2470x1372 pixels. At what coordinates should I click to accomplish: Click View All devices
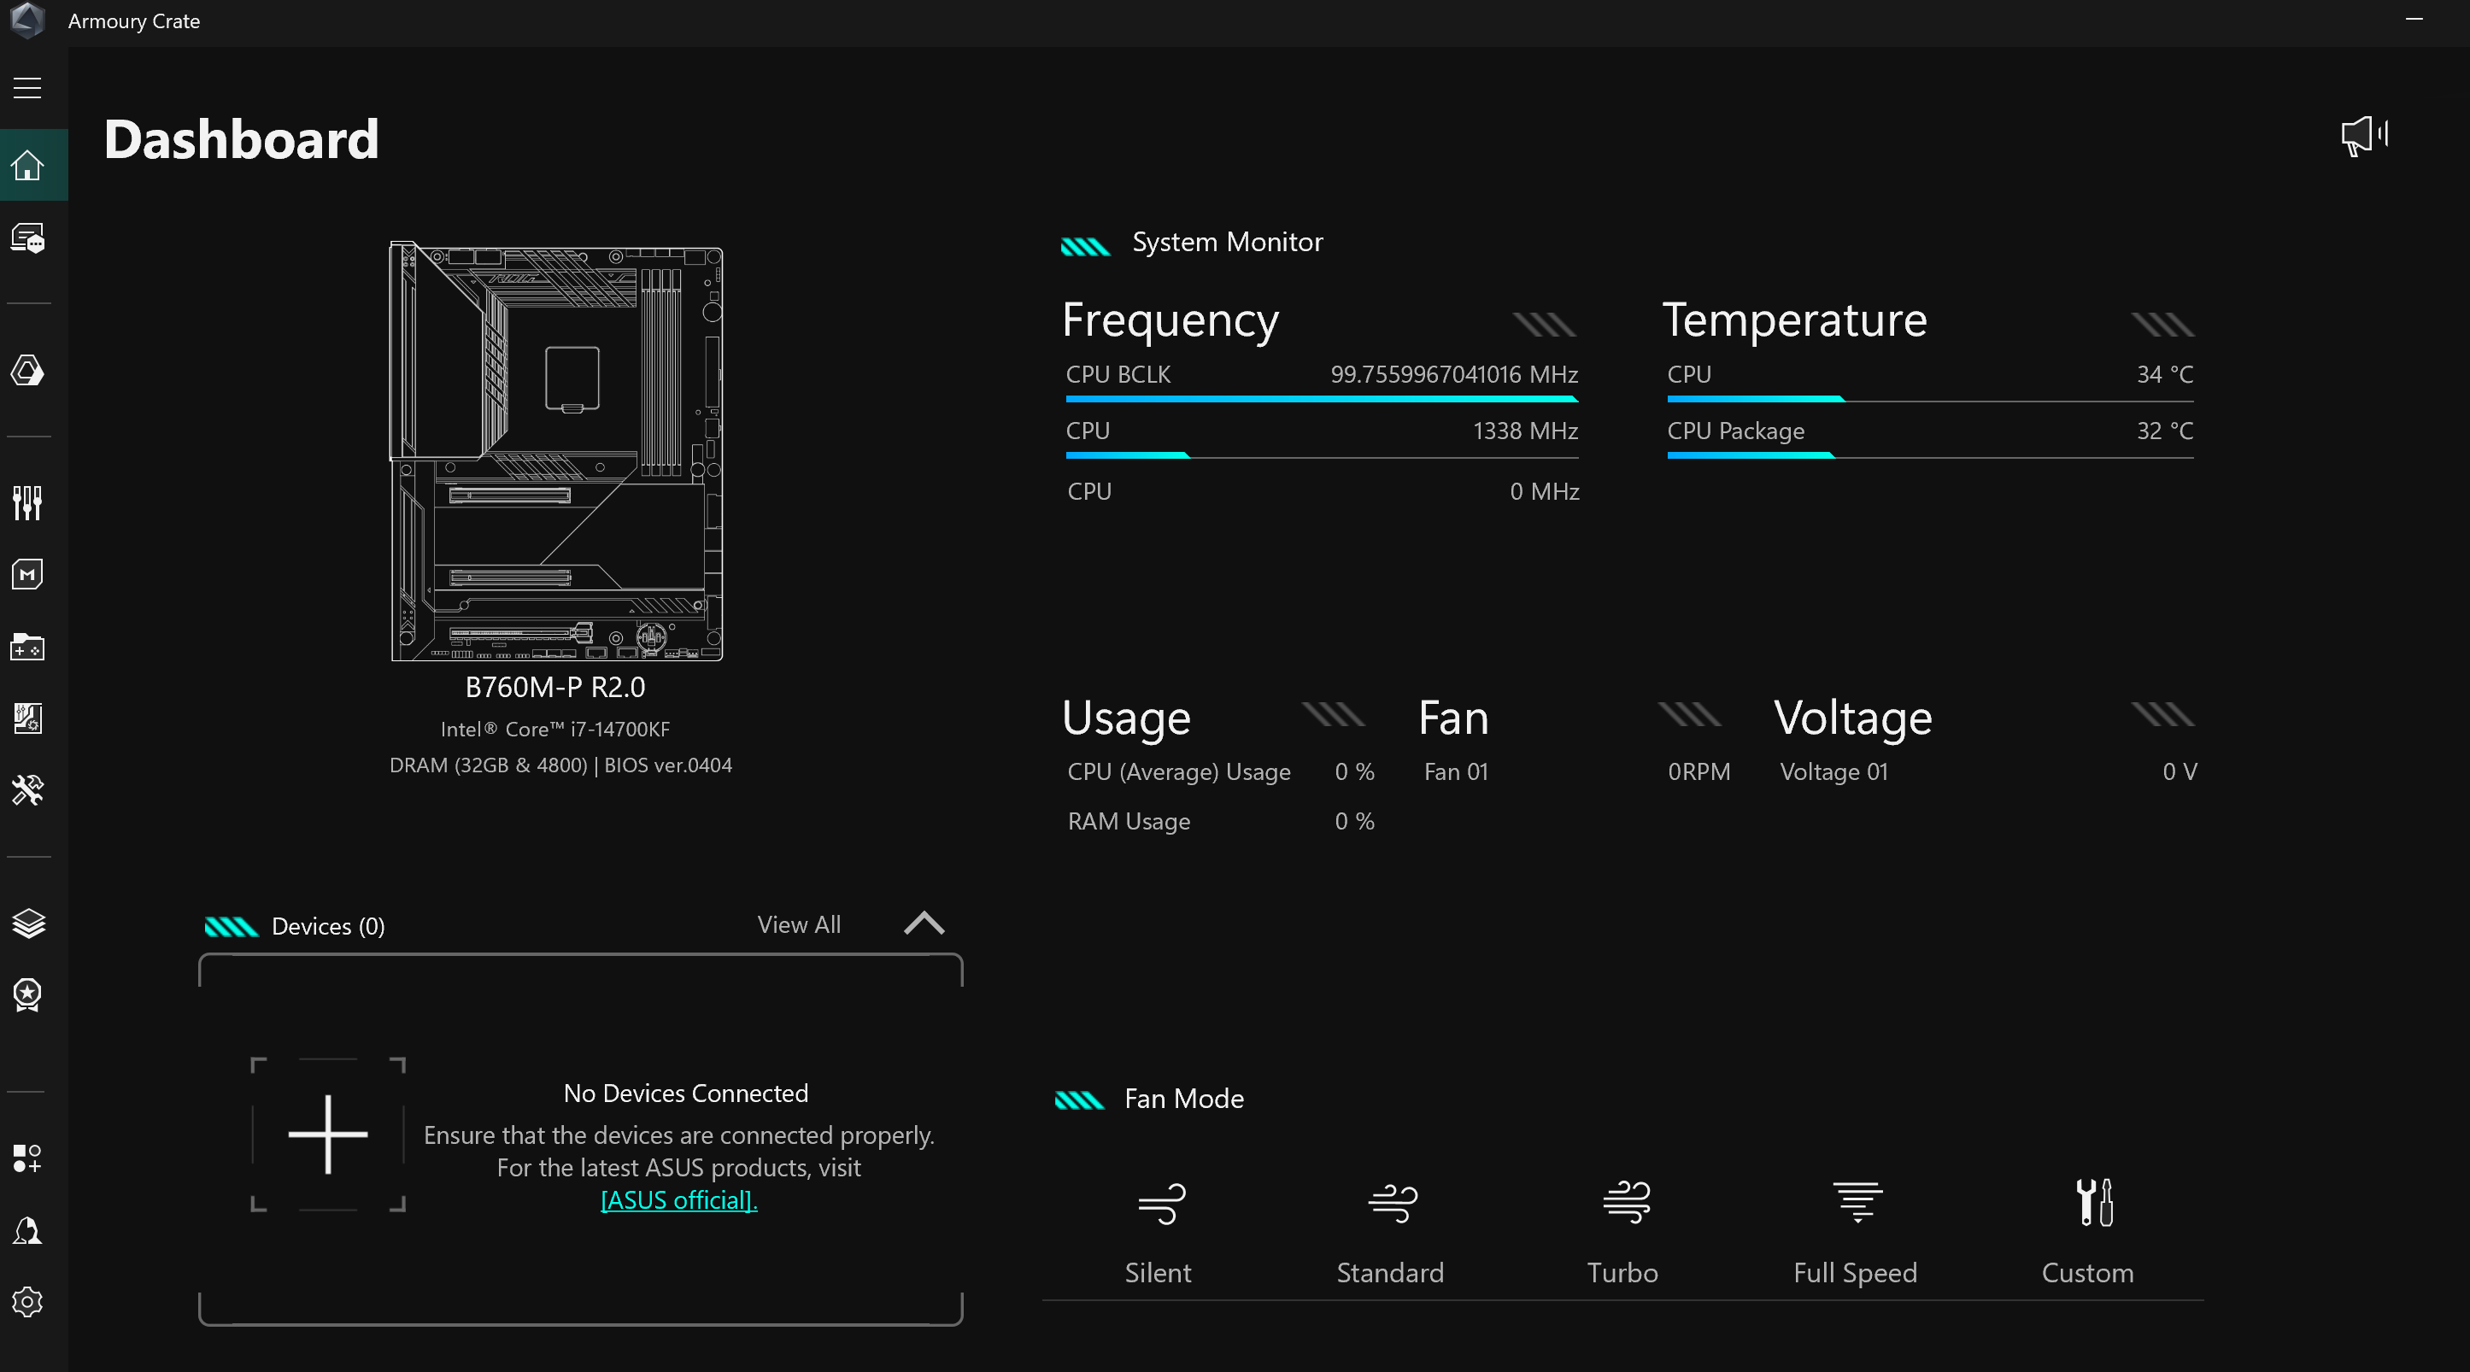tap(799, 925)
